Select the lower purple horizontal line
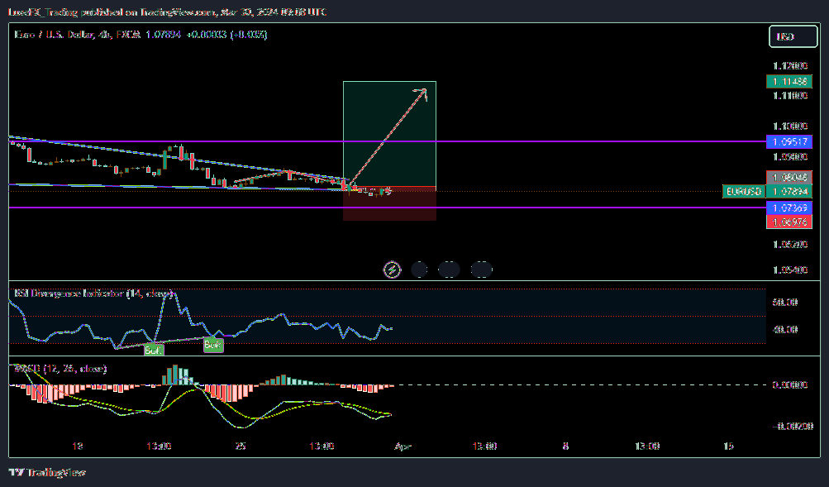 (x=388, y=208)
